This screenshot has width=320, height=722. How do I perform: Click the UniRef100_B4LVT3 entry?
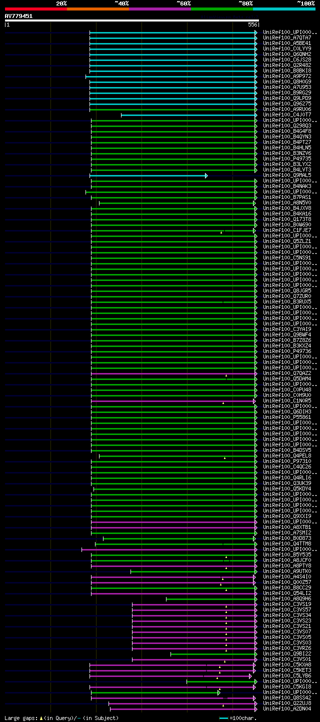click(x=287, y=170)
